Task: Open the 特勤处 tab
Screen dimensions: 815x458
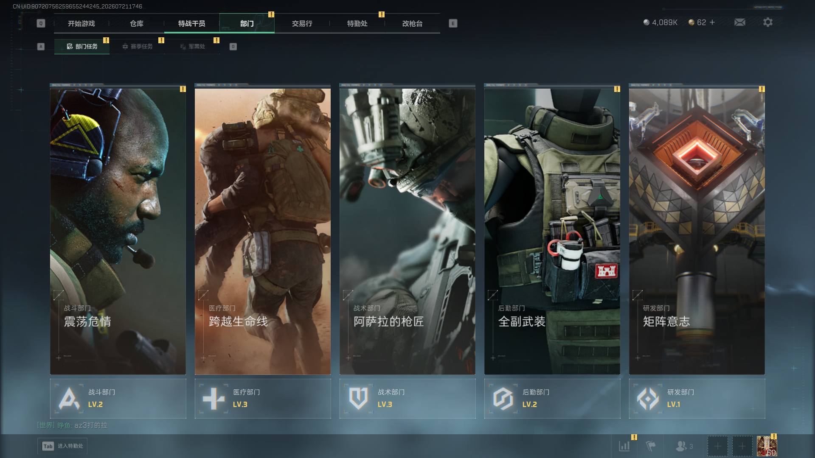Action: pos(357,23)
